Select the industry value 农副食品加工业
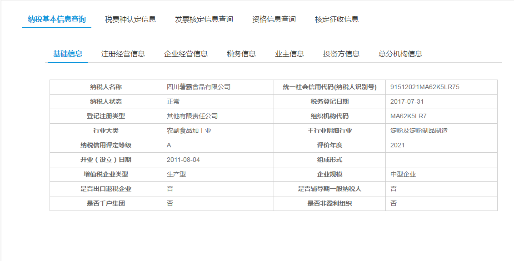This screenshot has width=514, height=261. pos(189,130)
